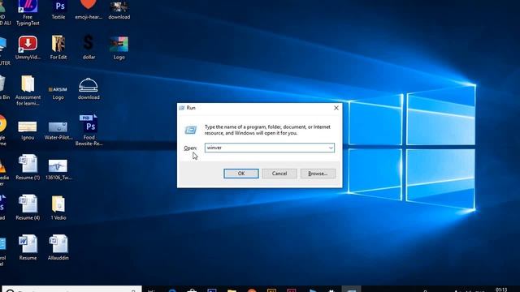Open the Food Bewsite-Re... PSD file
Image resolution: width=520 pixels, height=292 pixels.
pyautogui.click(x=89, y=130)
